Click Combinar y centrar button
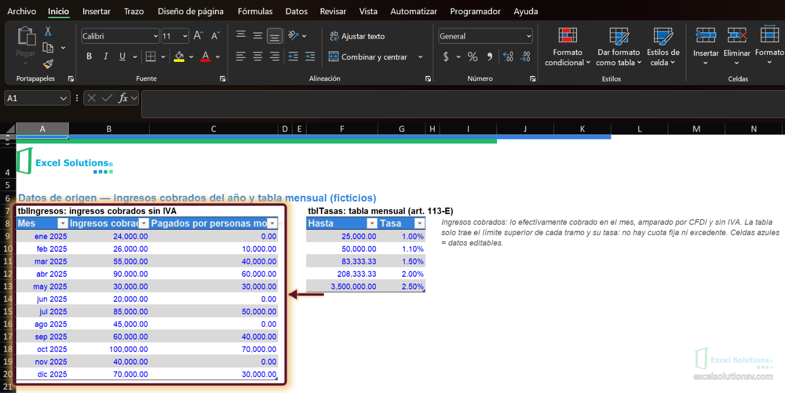The width and height of the screenshot is (785, 393). (368, 57)
